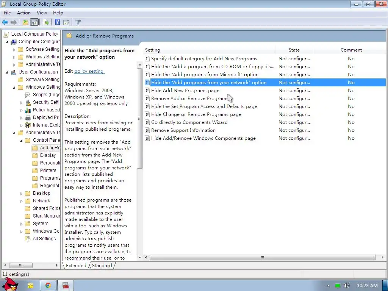Open the View menu
This screenshot has height=291, width=388.
click(42, 13)
